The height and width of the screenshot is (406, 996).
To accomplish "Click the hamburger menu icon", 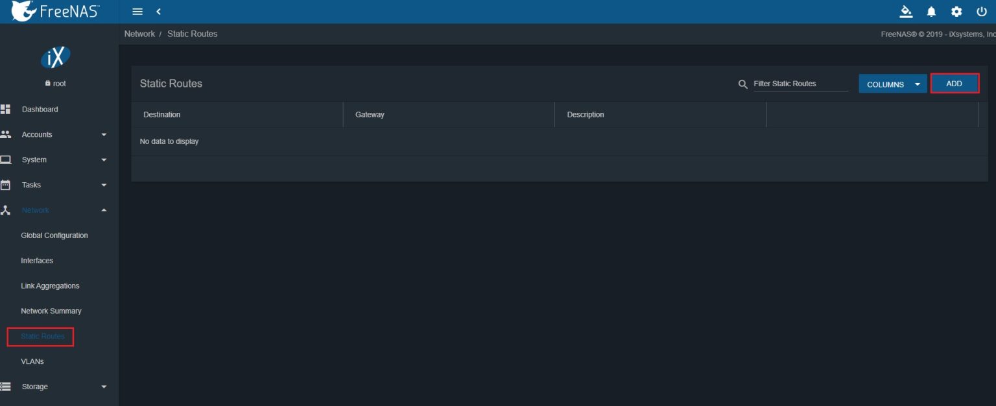I will [137, 11].
